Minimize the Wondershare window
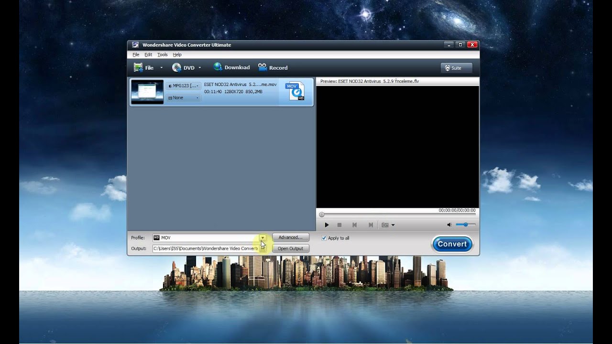Viewport: 612px width, 344px height. coord(448,44)
